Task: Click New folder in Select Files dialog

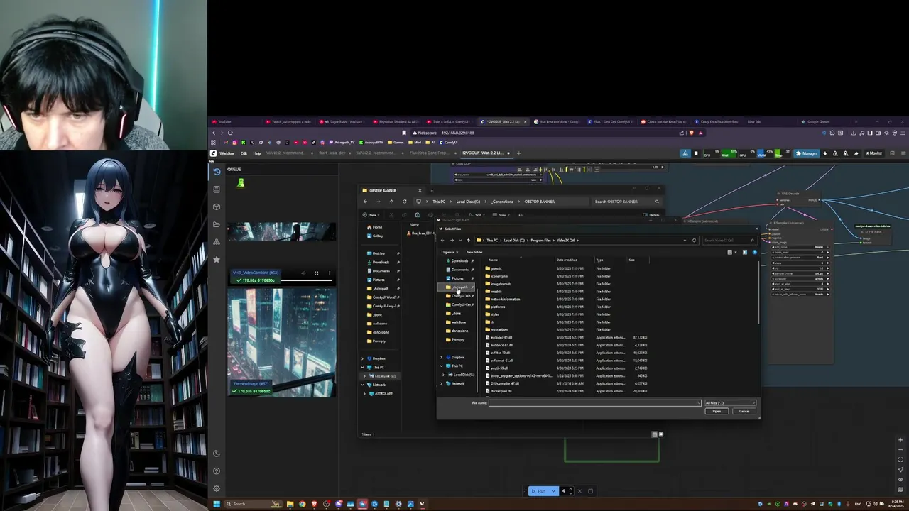Action: click(x=474, y=252)
